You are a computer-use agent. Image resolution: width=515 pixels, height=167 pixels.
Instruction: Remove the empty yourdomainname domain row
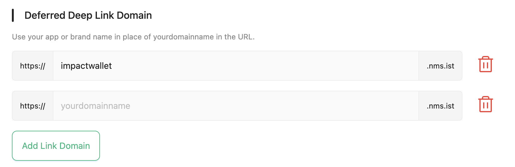coord(485,104)
